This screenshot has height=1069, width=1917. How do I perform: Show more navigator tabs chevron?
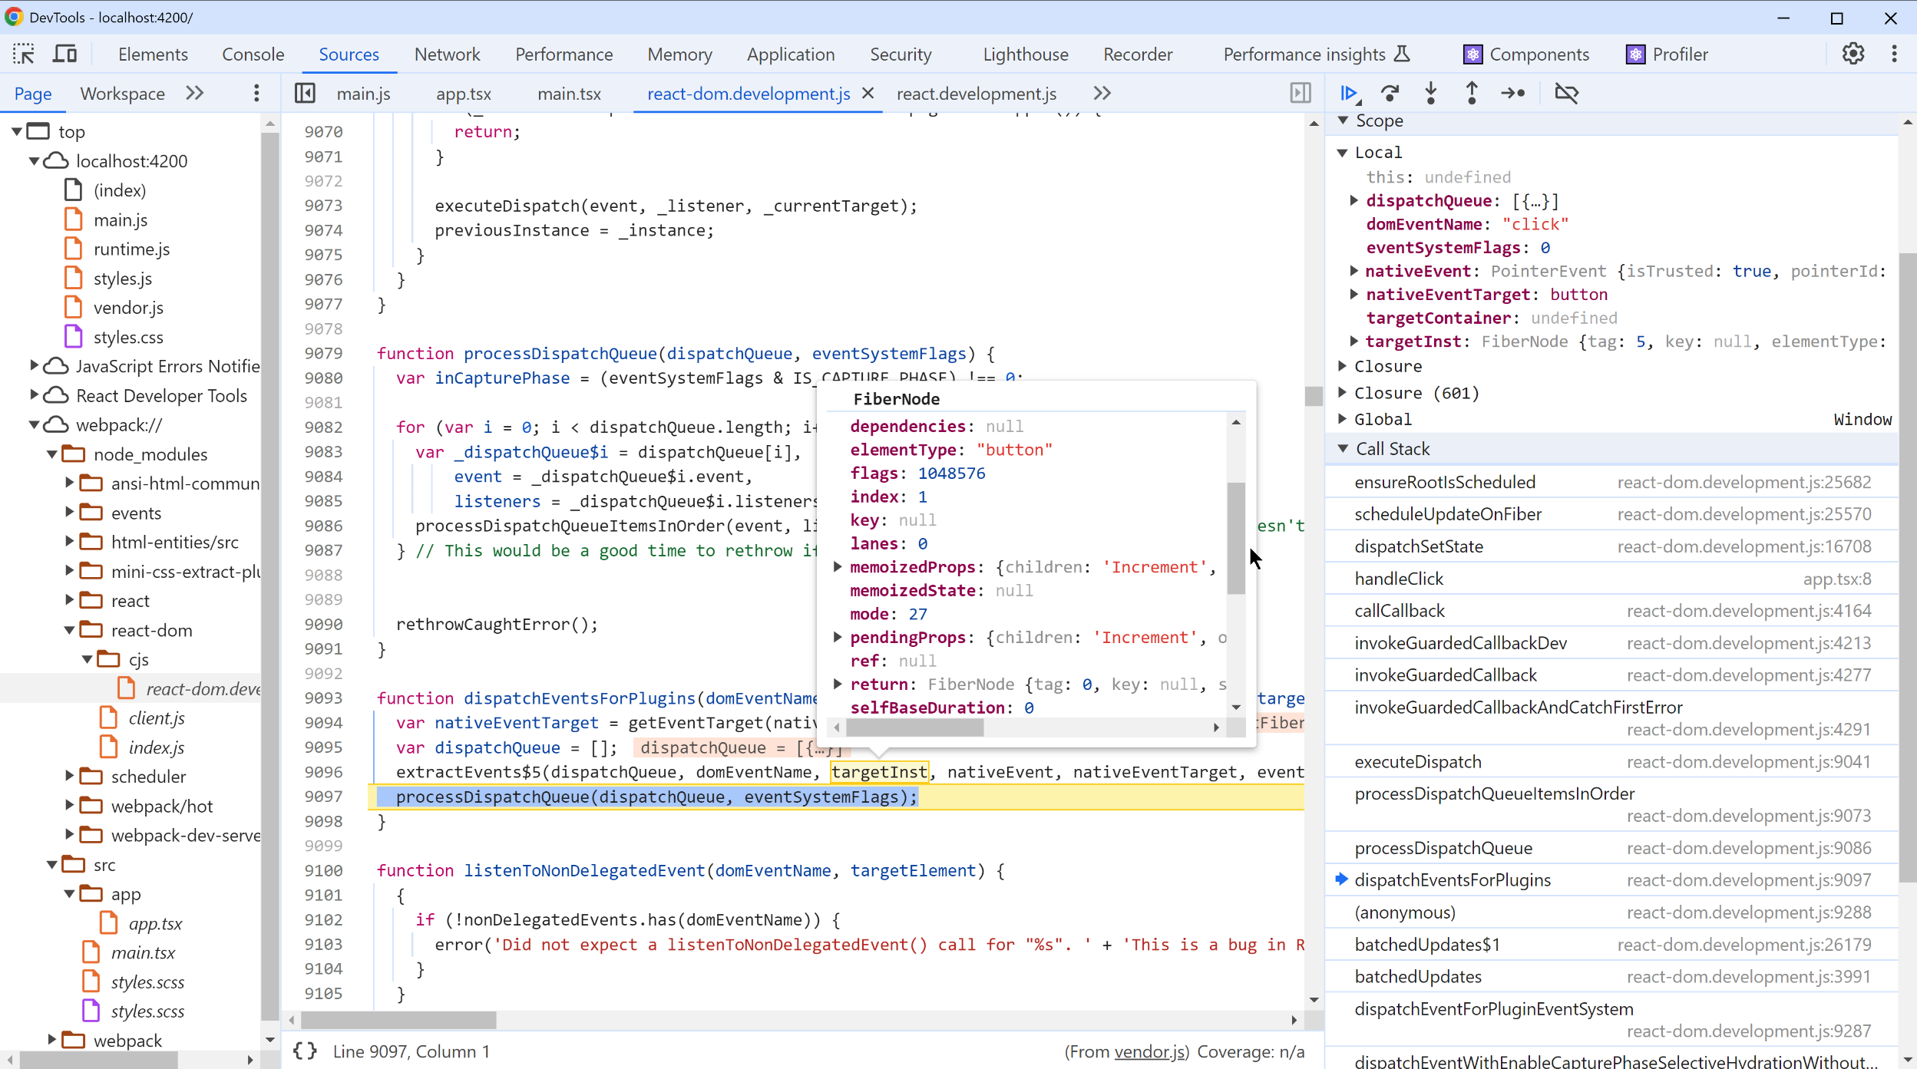point(195,93)
